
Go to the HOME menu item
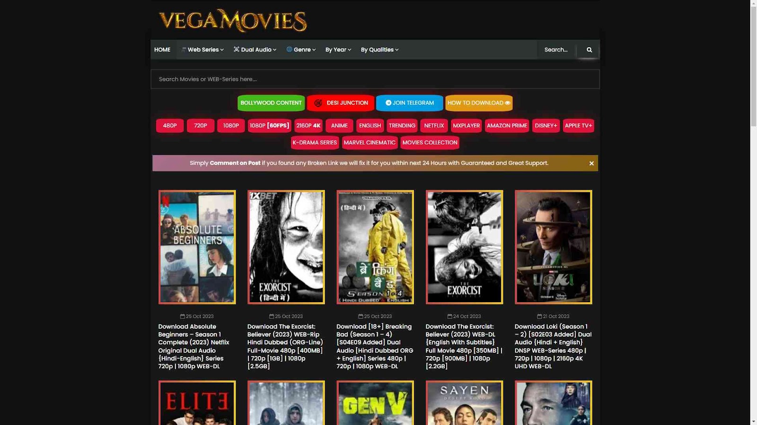(x=162, y=50)
